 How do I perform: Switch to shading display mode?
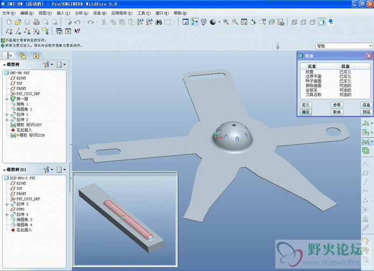pyautogui.click(x=322, y=22)
